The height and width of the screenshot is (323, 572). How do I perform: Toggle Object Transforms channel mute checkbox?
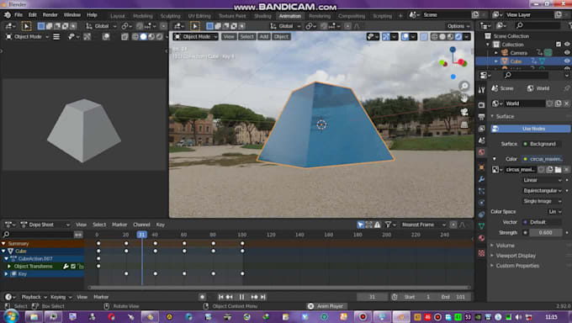click(73, 267)
